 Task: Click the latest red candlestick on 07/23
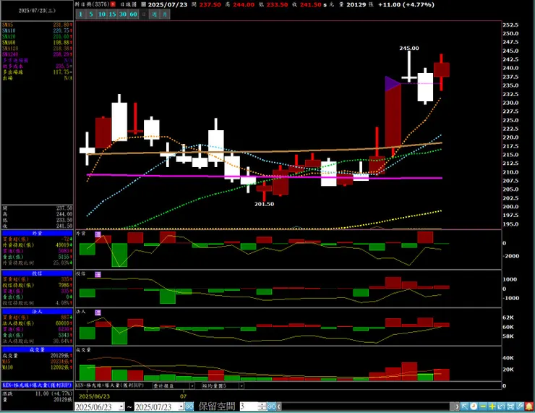(442, 70)
